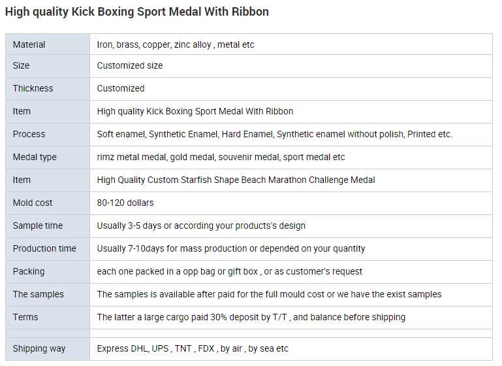Click the Process row label

pos(29,134)
